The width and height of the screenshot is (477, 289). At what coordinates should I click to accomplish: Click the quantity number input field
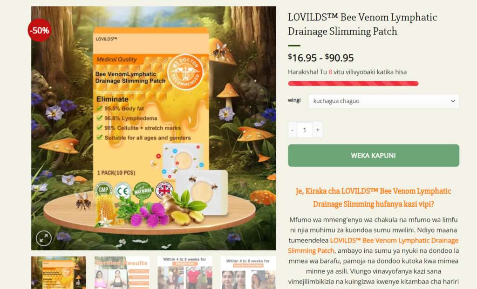point(305,130)
